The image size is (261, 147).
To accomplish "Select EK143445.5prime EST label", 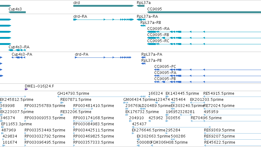I will (x=182, y=94).
